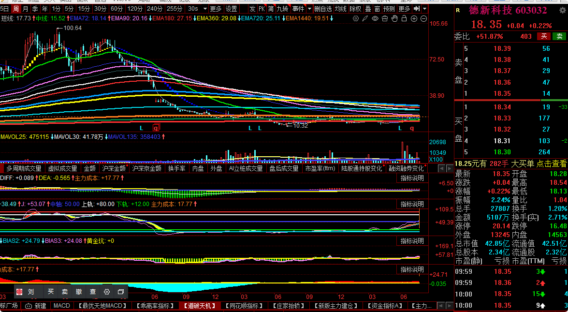Open the stock panel settings gear beside 603032
The width and height of the screenshot is (568, 312).
(x=562, y=11)
